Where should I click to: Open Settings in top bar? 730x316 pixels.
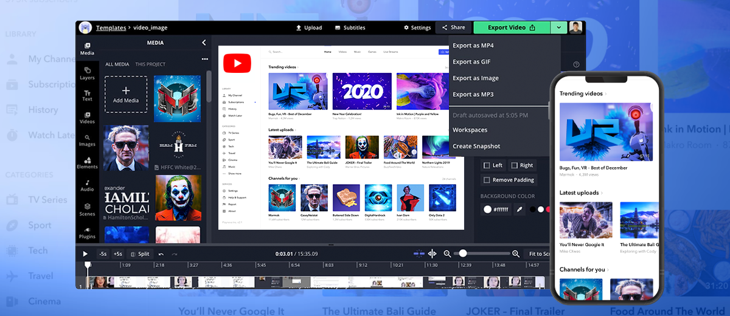pos(417,28)
